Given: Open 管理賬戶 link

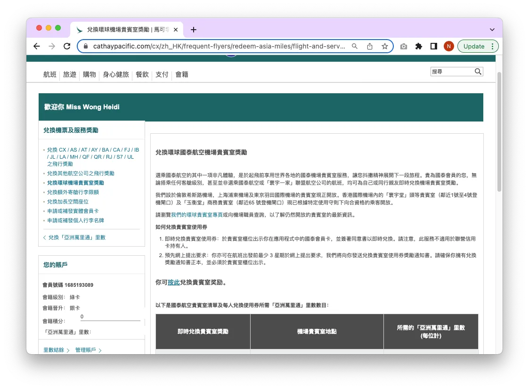Looking at the screenshot, I should click(89, 350).
